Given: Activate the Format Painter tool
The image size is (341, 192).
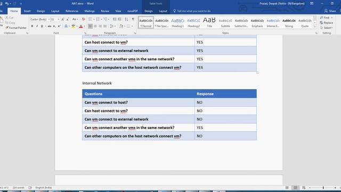Looking at the screenshot, I should (x=16, y=28).
